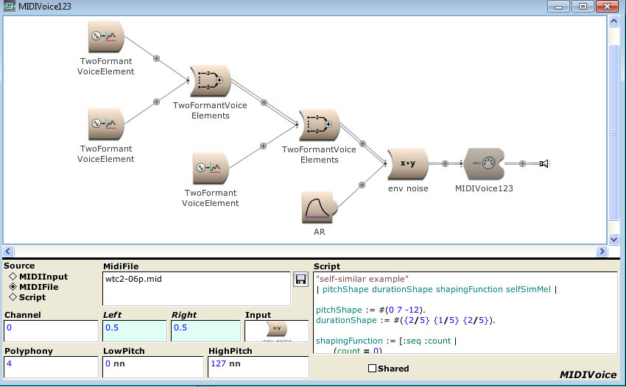Click the vertical scrollbar up arrow
Viewport: 626px width, 387px height.
coord(613,21)
